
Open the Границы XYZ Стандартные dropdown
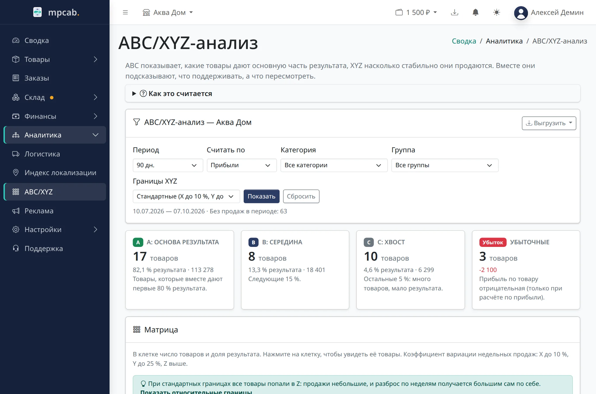(x=186, y=196)
